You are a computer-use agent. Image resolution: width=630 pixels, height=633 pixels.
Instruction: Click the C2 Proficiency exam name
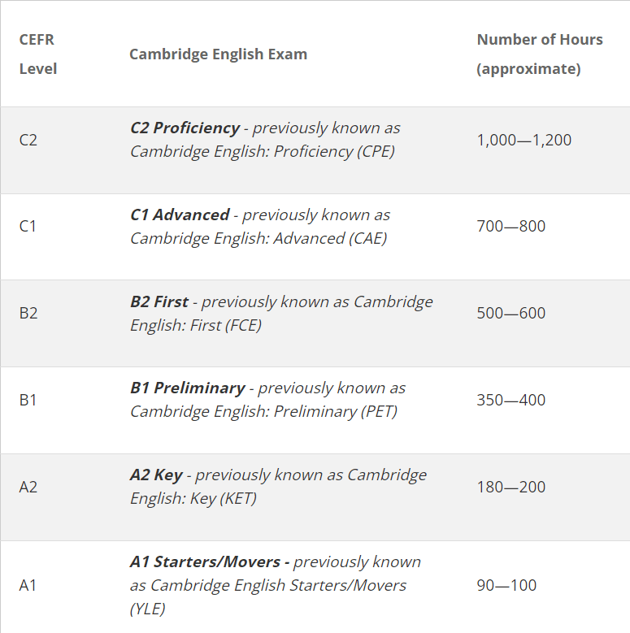[x=185, y=128]
